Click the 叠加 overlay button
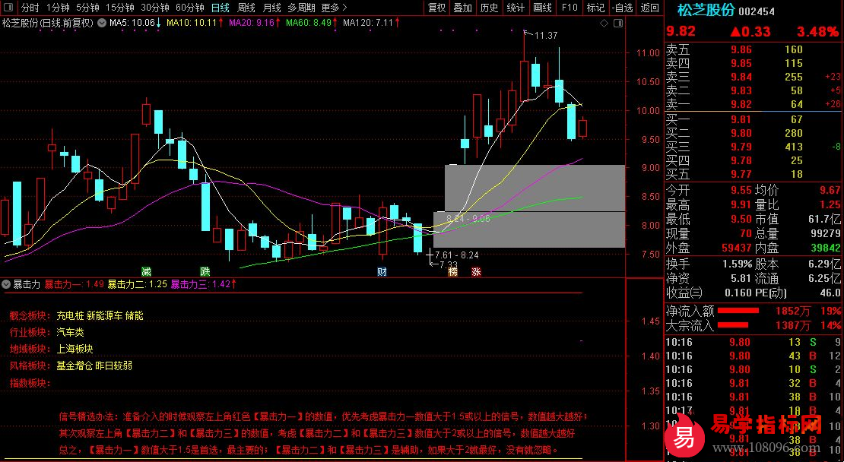 463,8
